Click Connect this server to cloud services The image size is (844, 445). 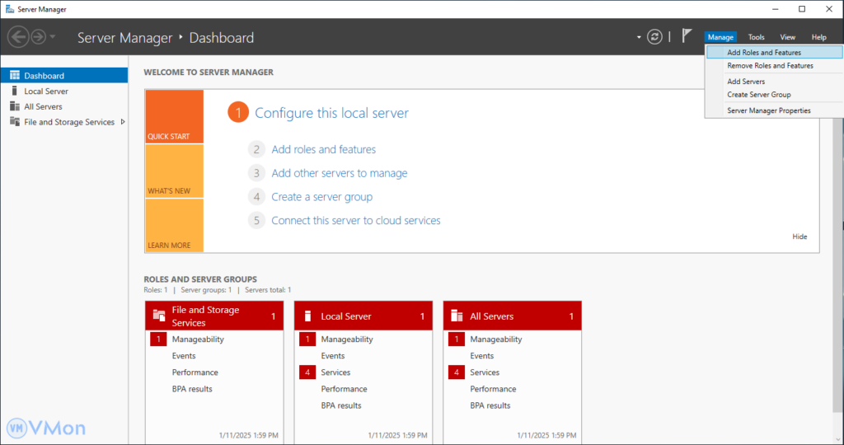point(355,221)
